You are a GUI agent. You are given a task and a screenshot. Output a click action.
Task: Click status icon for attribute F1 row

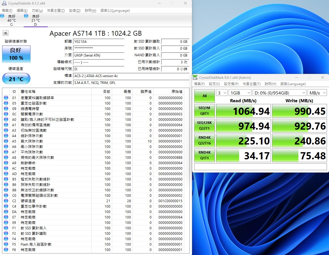pos(6,228)
